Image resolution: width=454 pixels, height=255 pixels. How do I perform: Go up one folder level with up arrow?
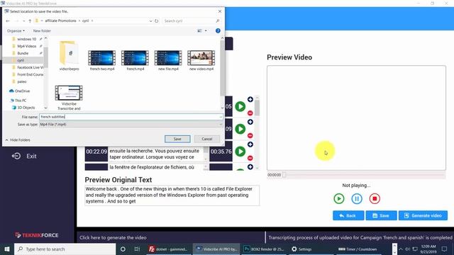(30, 21)
